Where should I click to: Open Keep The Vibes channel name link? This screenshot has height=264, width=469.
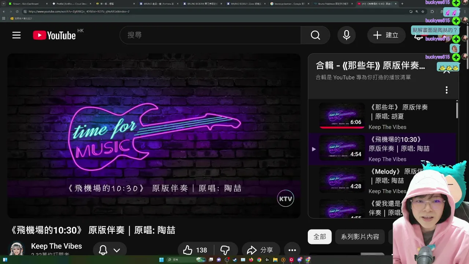pyautogui.click(x=56, y=246)
